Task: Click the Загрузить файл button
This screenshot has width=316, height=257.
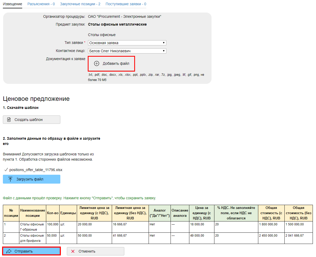Action: coord(32,179)
